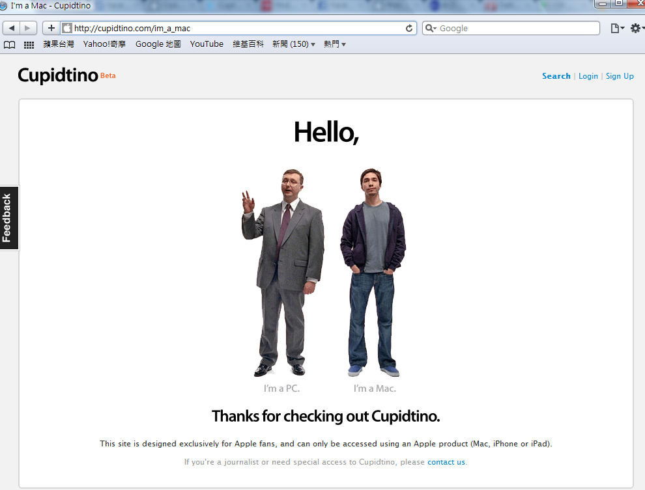Open the Google 地圖 bookmark
The height and width of the screenshot is (490, 645).
click(158, 44)
